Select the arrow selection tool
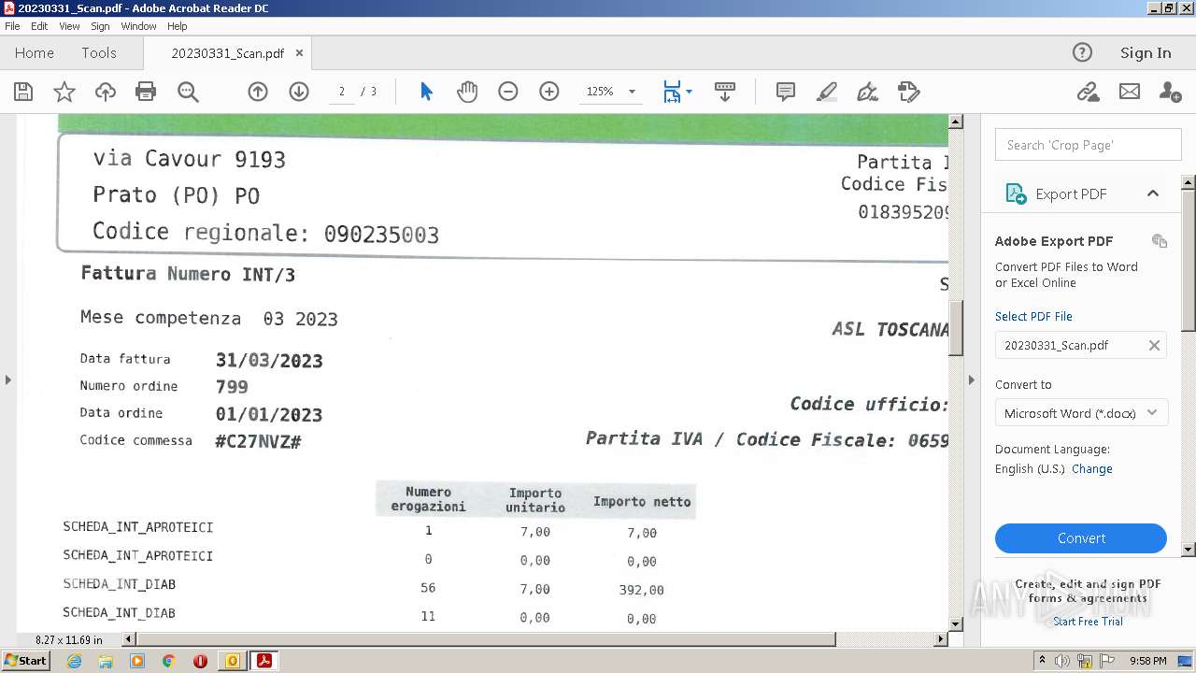Viewport: 1196px width, 673px height. [x=426, y=92]
